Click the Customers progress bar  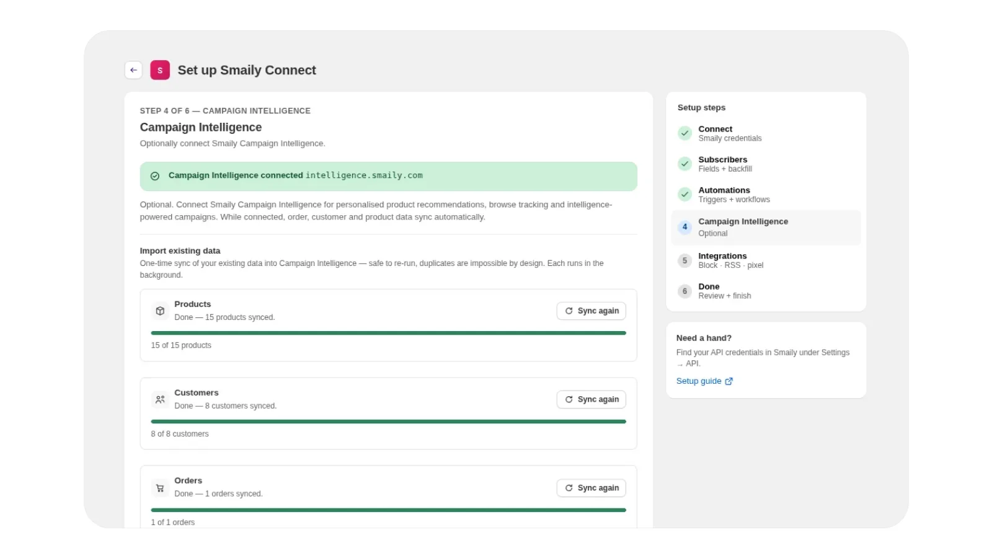(388, 422)
